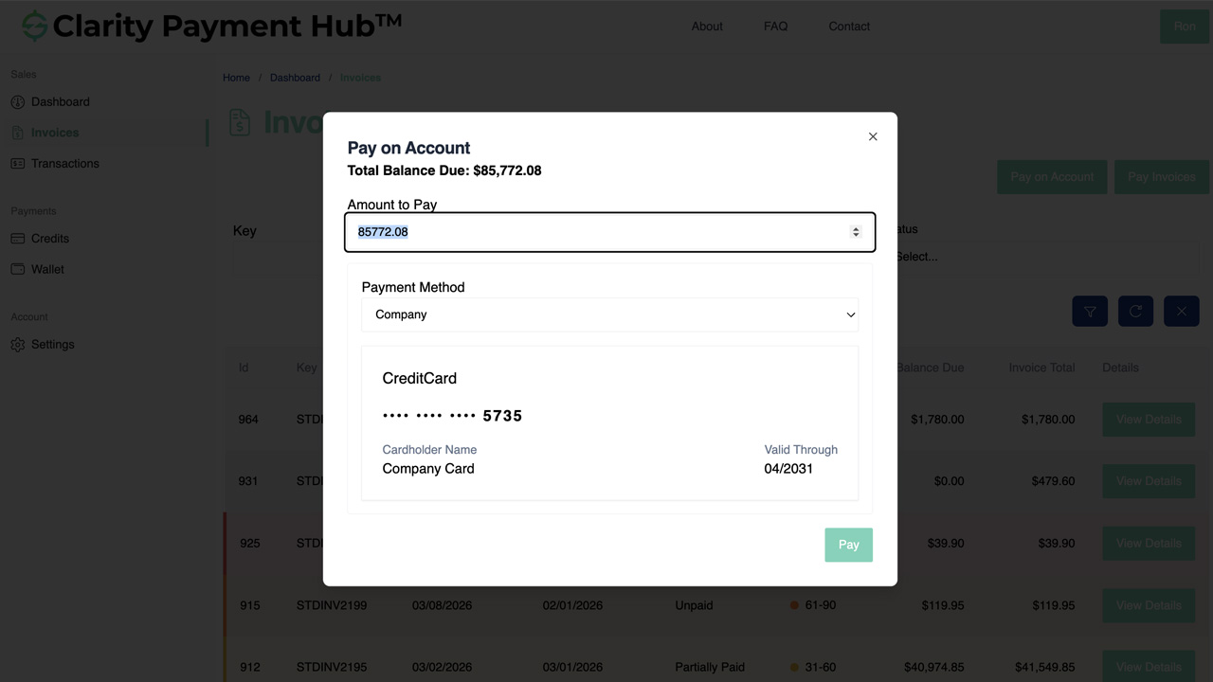Open Credits from the Payments sidebar
1213x682 pixels.
point(49,238)
